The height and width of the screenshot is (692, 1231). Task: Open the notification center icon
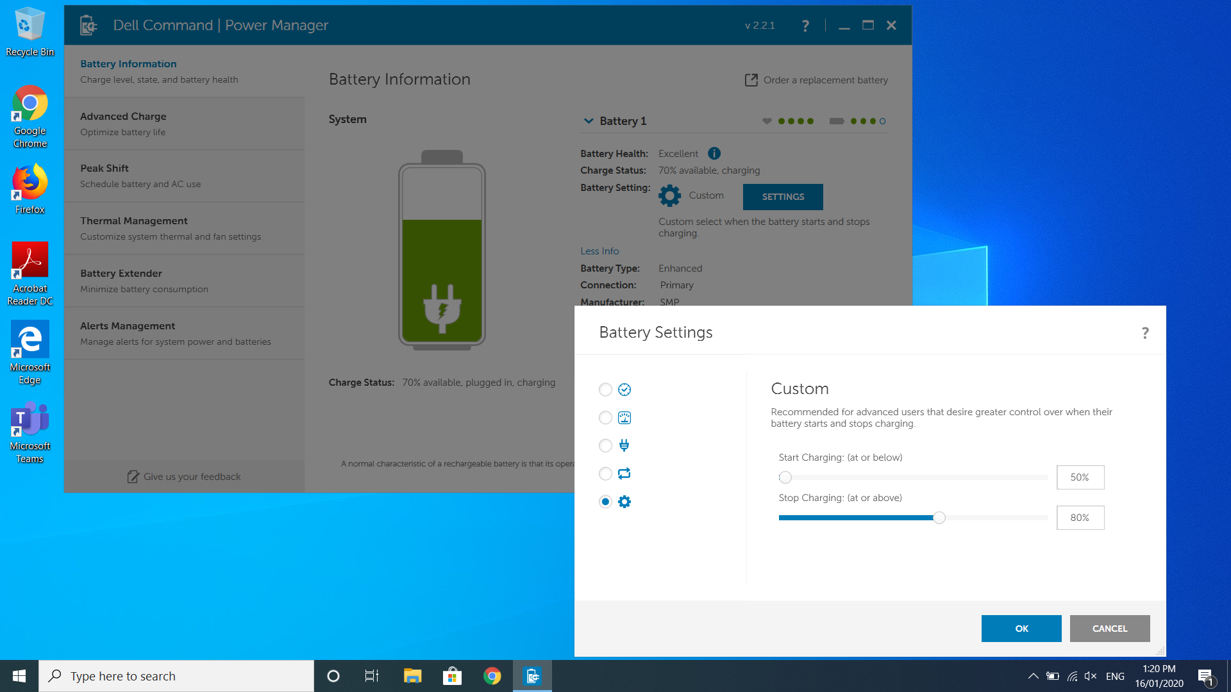1205,676
